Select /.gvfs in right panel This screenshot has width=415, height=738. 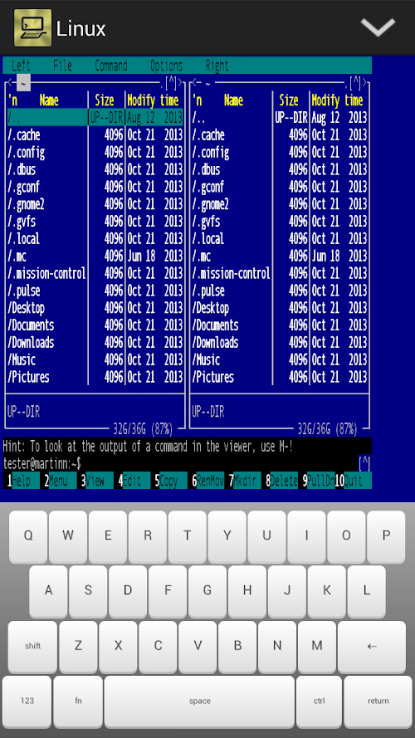[x=206, y=221]
